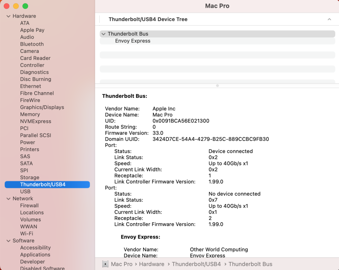Select Volumes under Network
339x270 pixels.
[x=31, y=220]
